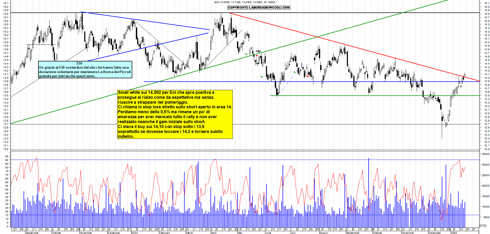This screenshot has height=234, width=490.
Task: Click the "12.0" label on right price axis
Action: tap(487, 149)
